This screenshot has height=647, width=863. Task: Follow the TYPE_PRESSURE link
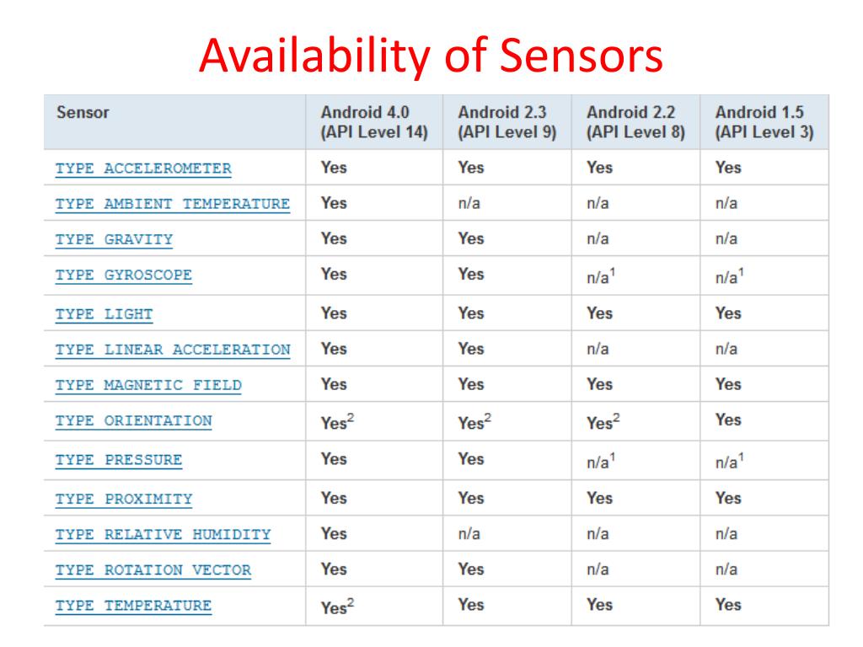click(118, 460)
